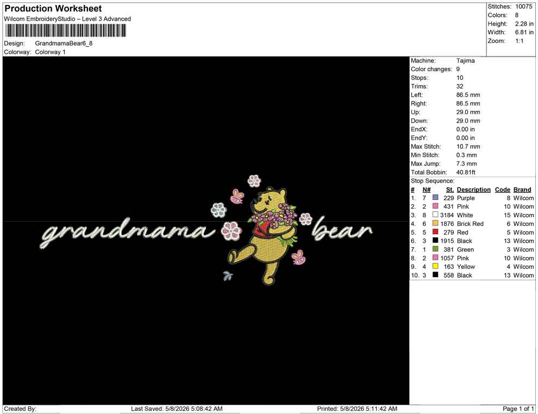Click the 'Printed: 5/8/2026 5:11:42 AM' text
This screenshot has width=538, height=414.
pyautogui.click(x=357, y=409)
